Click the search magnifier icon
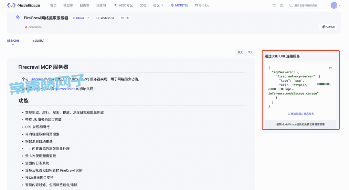 coord(291,5)
